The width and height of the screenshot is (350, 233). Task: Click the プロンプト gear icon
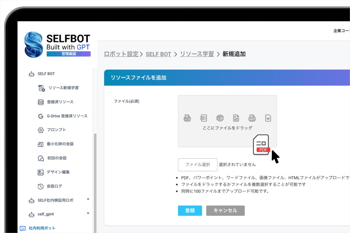[41, 130]
